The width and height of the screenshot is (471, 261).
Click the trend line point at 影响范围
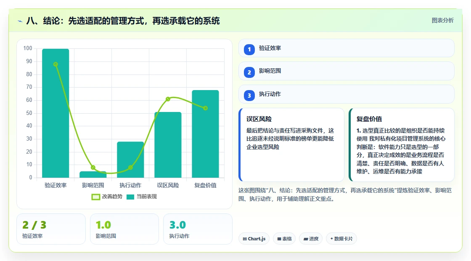pyautogui.click(x=93, y=168)
